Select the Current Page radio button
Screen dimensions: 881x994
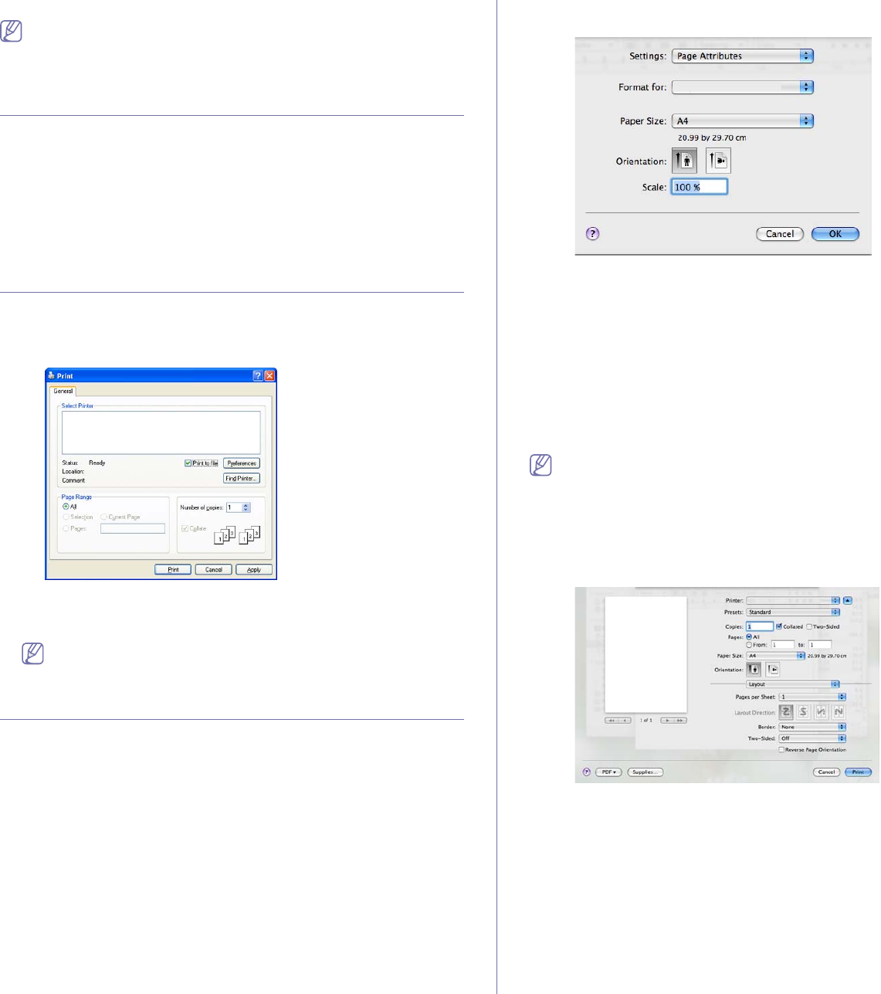pyautogui.click(x=104, y=517)
